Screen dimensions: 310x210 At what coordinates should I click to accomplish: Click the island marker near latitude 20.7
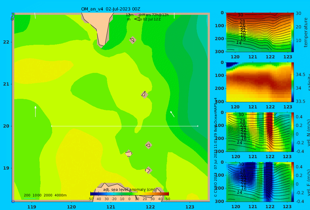tap(144, 94)
